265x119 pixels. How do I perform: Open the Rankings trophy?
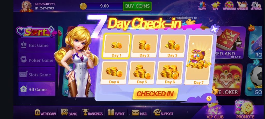[92, 112]
